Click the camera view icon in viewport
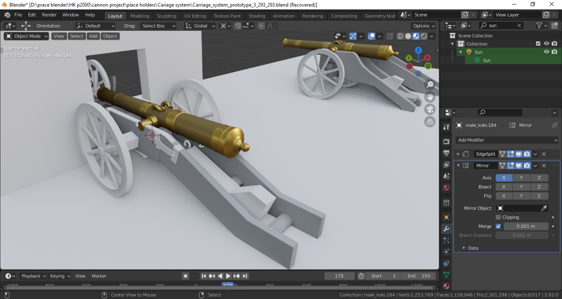The image size is (562, 299). pos(430,109)
